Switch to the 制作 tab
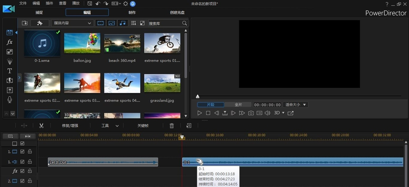 click(132, 12)
